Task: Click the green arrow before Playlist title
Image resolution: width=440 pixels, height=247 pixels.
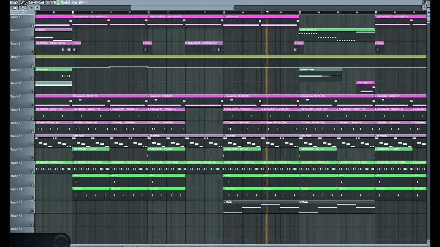Action: coord(58,2)
